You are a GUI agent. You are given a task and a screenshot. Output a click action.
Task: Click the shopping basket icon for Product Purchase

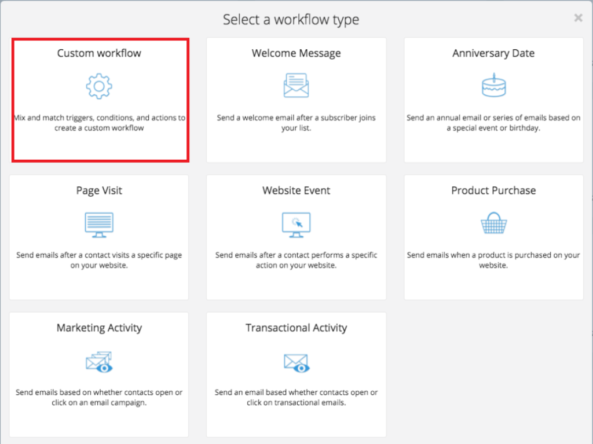pos(493,223)
